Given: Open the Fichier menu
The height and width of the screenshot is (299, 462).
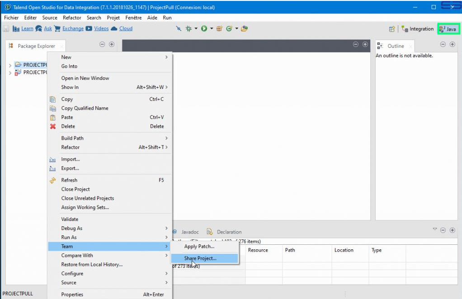Looking at the screenshot, I should click(x=11, y=18).
